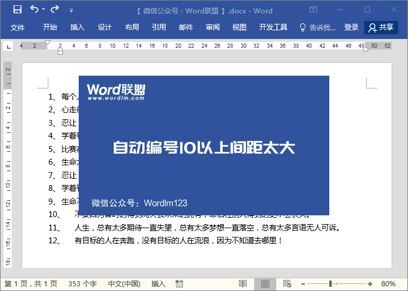Click the zoom slider handle

click(x=330, y=284)
